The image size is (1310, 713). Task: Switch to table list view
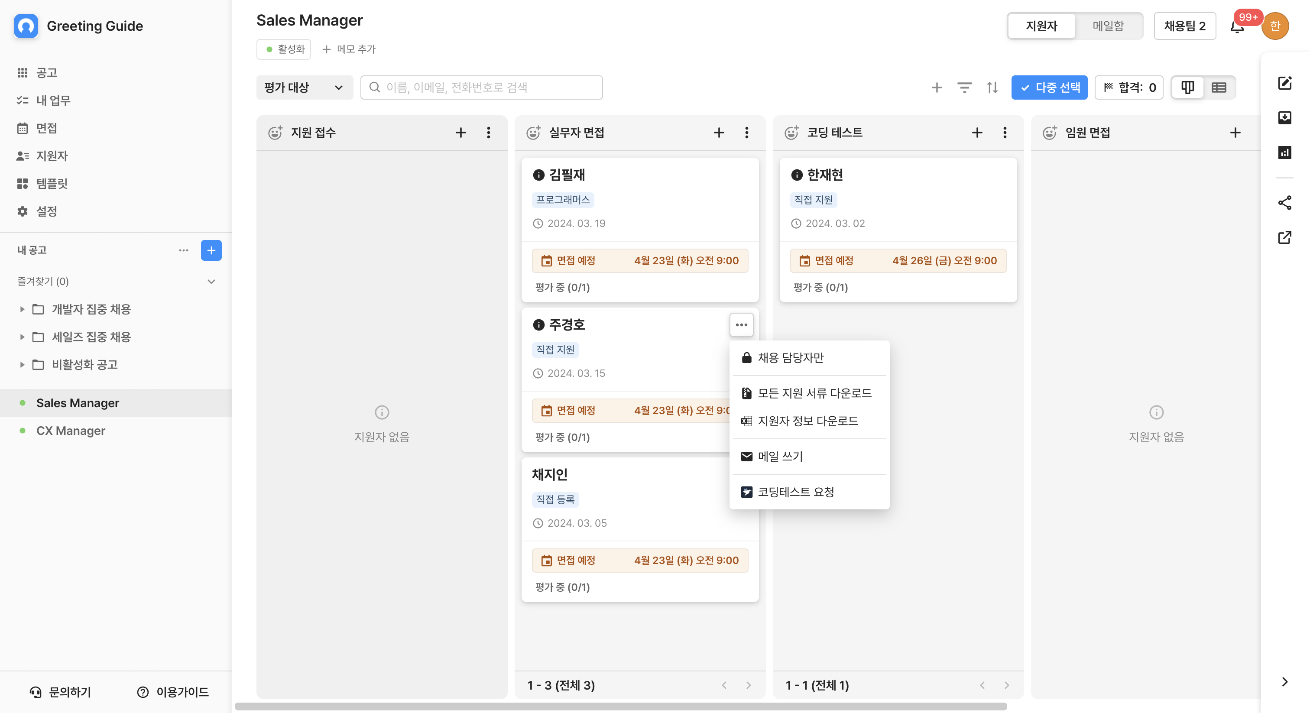click(1219, 88)
